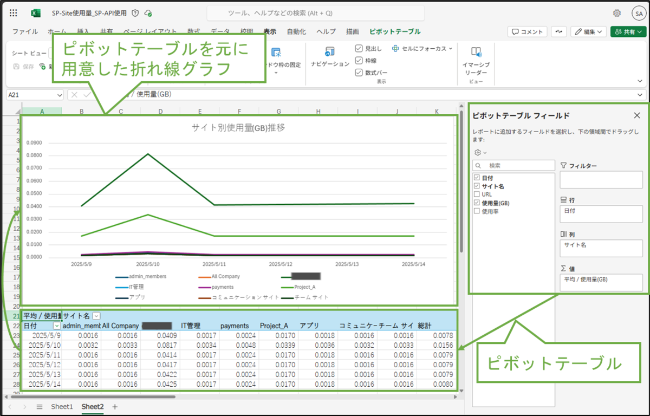Switch to the 自動化 ribbon tab
Viewport: 650px width, 416px height.
[296, 31]
